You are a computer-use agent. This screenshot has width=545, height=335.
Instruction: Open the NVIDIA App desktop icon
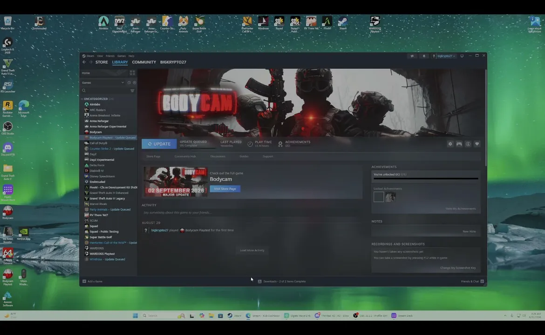tap(23, 234)
